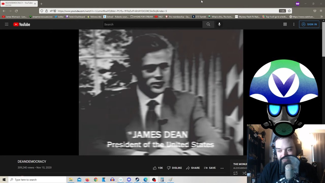The image size is (325, 183).
Task: Go to the YouTube home logo
Action: click(22, 24)
